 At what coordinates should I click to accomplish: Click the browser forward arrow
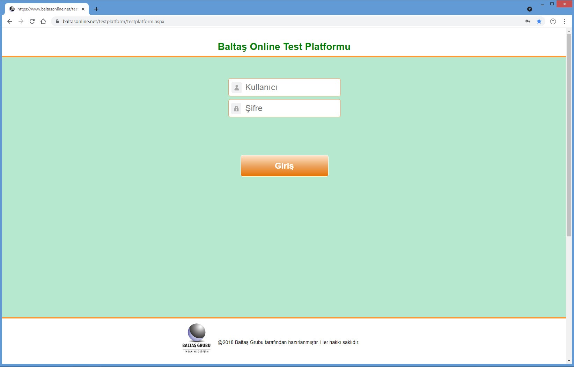point(21,21)
